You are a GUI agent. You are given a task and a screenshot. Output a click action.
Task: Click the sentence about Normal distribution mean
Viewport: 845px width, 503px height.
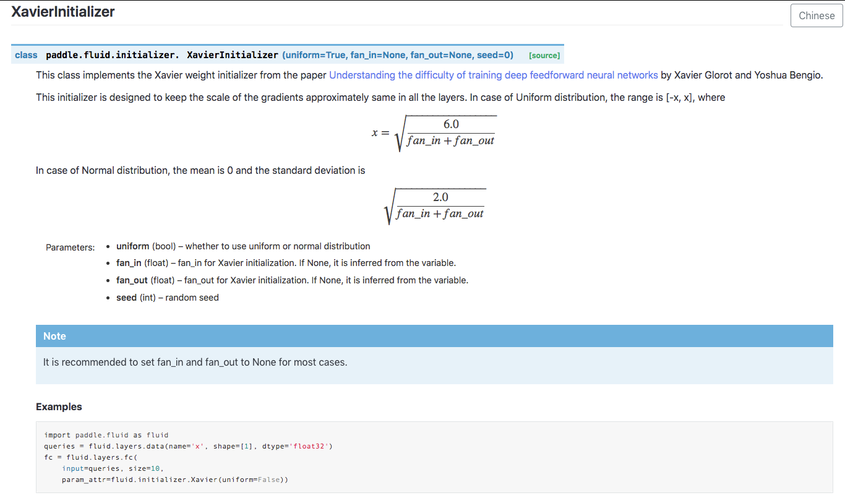pos(200,170)
